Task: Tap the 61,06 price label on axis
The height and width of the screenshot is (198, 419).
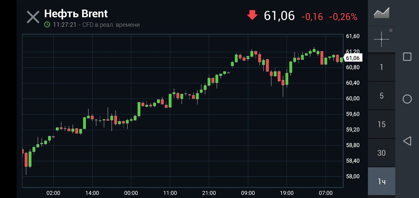Action: pyautogui.click(x=353, y=58)
